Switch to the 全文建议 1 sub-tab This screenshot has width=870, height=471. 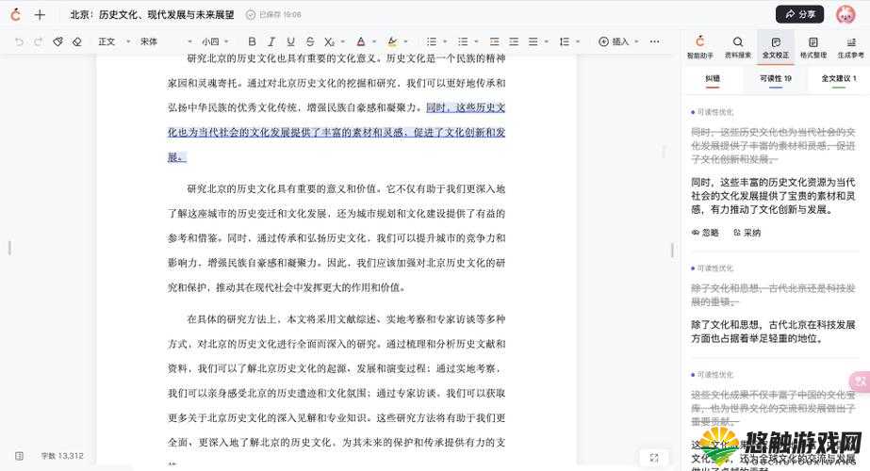[838, 79]
